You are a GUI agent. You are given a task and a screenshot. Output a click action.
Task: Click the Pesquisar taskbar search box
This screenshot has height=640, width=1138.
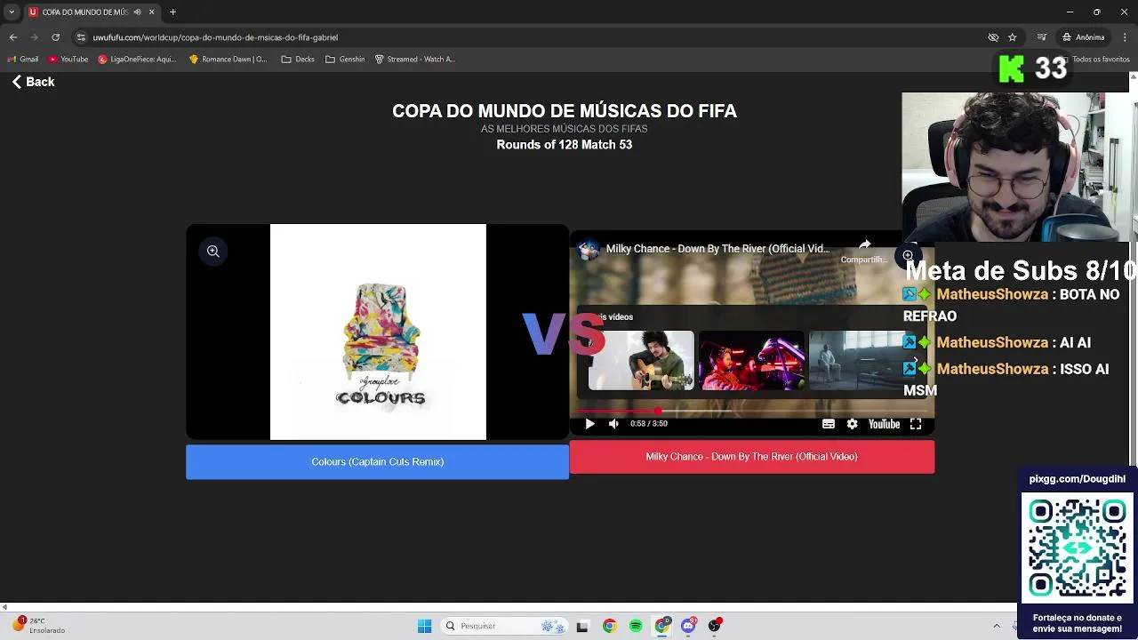click(504, 626)
